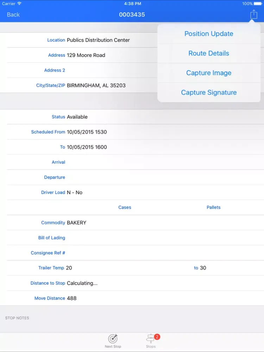Tap the empty Departure field

[x=135, y=177]
